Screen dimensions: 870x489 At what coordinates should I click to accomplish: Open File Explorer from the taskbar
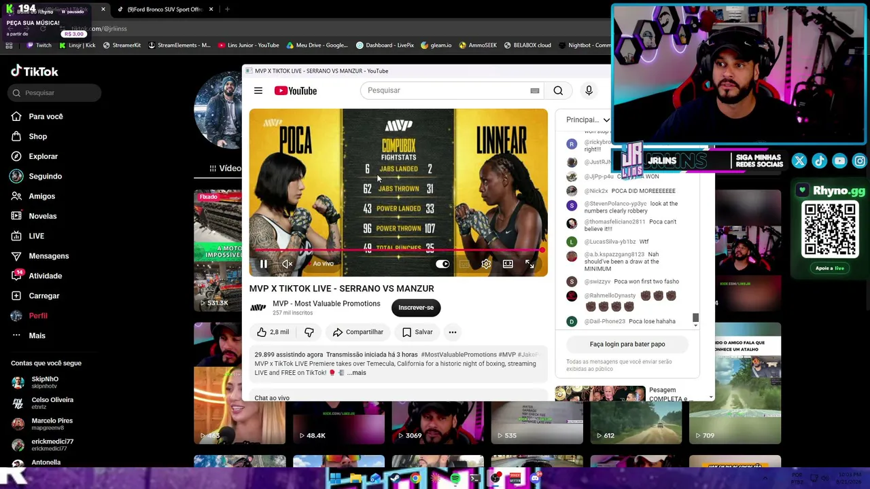pyautogui.click(x=355, y=479)
